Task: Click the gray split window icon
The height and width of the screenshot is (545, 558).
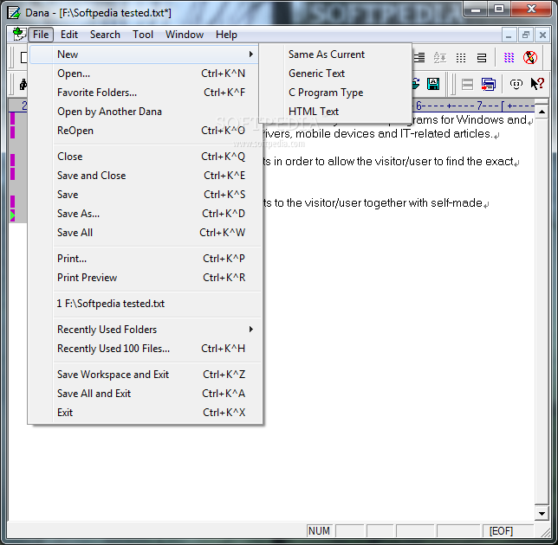Action: tap(467, 84)
